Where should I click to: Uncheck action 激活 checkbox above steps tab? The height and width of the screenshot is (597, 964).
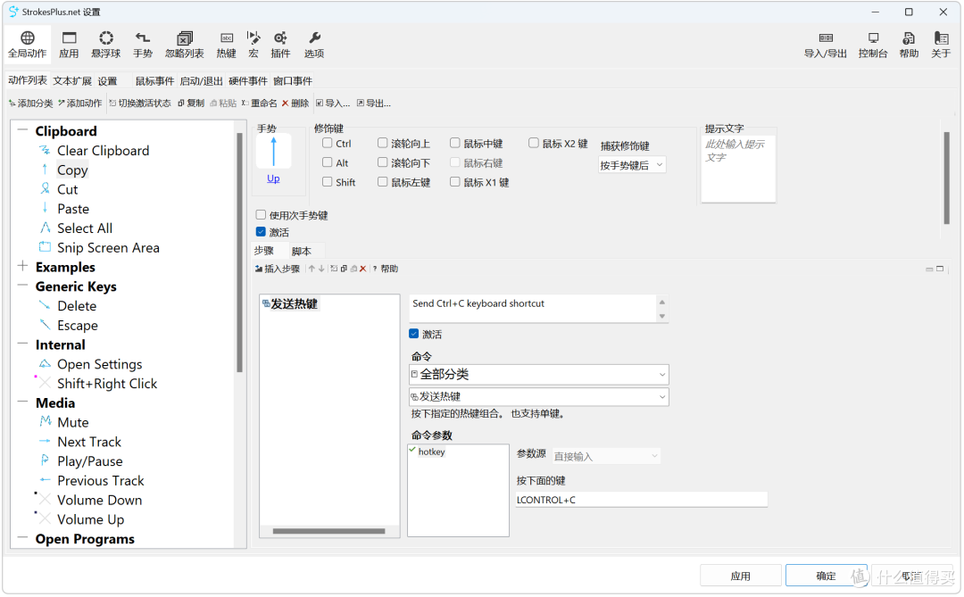click(x=261, y=232)
